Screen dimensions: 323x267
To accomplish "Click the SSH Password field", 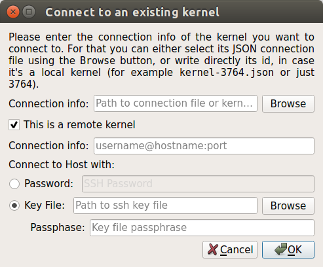I will [x=198, y=184].
